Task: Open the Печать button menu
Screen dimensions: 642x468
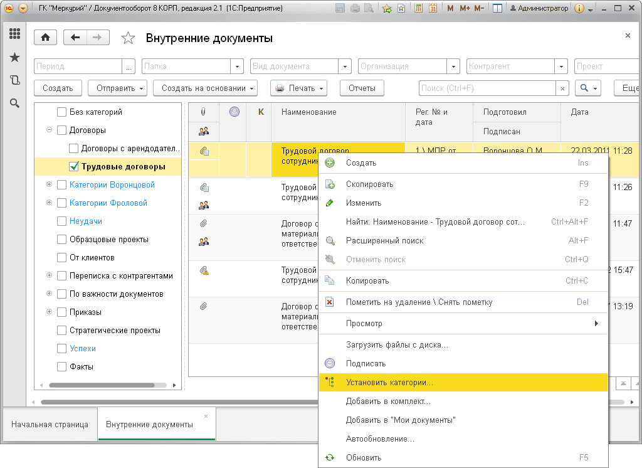Action: point(299,88)
